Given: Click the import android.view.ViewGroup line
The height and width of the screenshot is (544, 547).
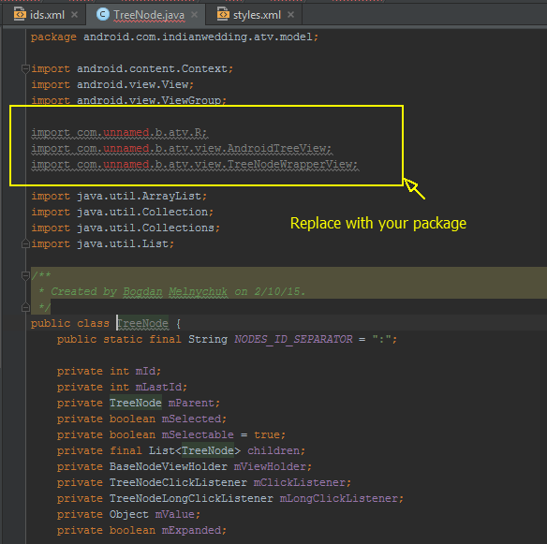Looking at the screenshot, I should click(x=128, y=100).
